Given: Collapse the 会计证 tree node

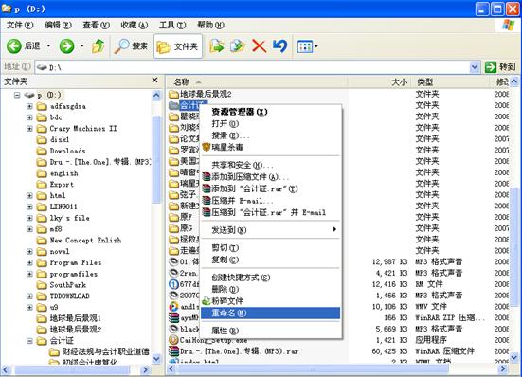Looking at the screenshot, I should tap(29, 341).
